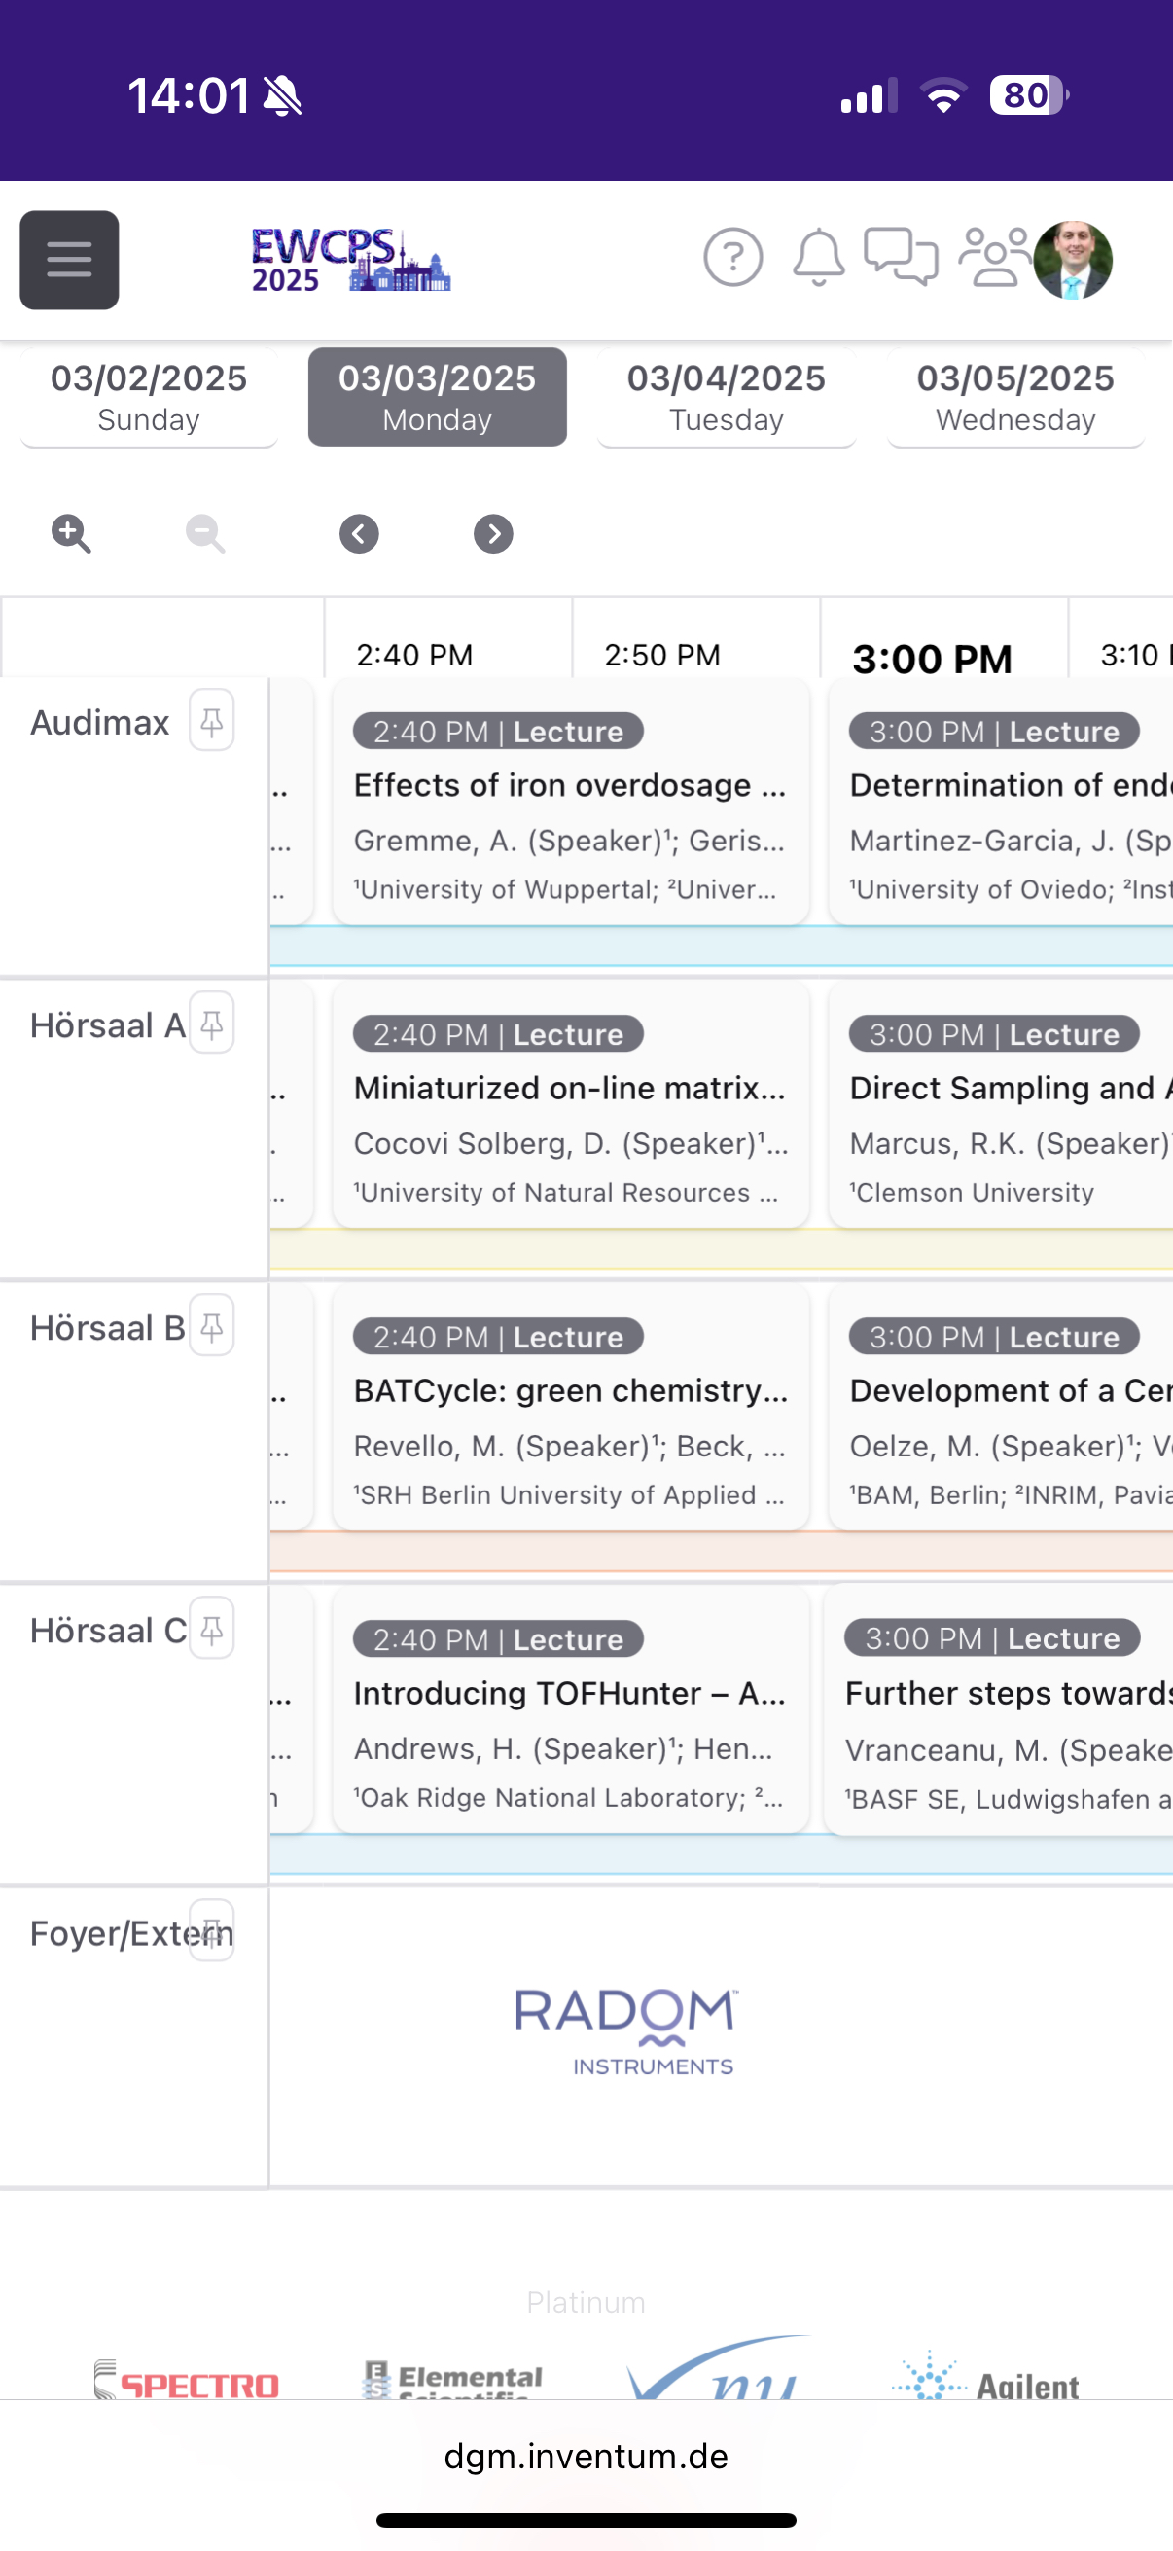This screenshot has width=1173, height=2551.
Task: Open the user profile avatar
Action: click(1072, 261)
